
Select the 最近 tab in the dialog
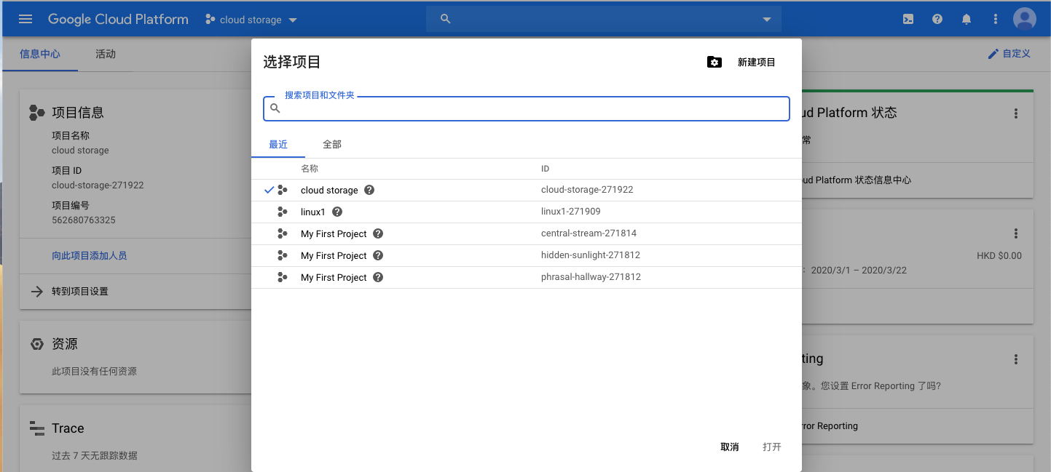(x=278, y=144)
